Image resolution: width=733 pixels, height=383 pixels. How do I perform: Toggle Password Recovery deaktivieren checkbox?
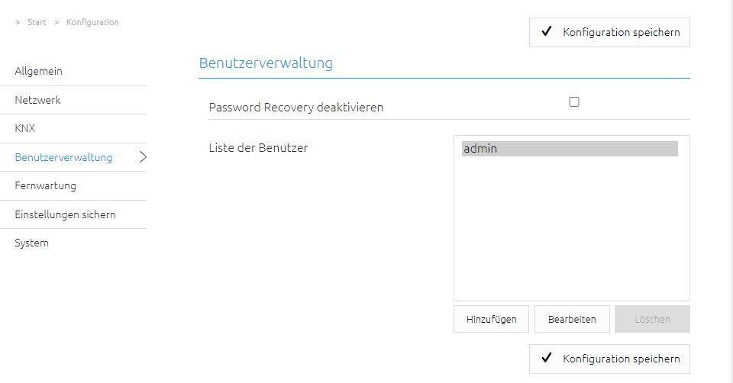(574, 101)
